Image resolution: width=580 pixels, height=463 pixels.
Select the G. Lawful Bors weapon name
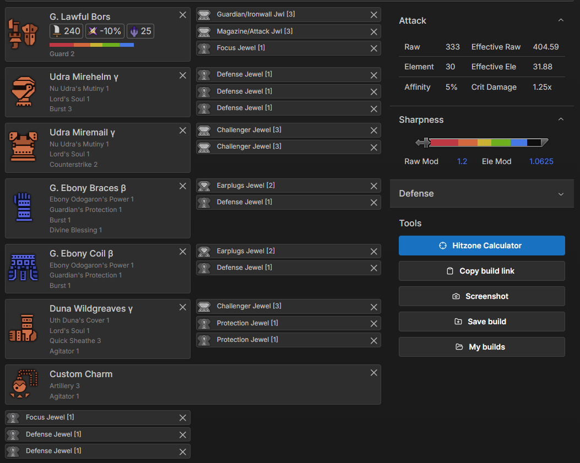(x=80, y=17)
